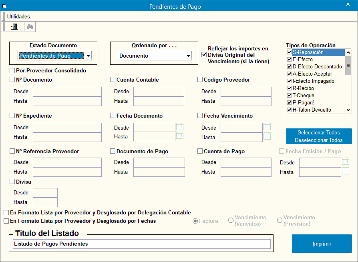This screenshot has height=262, width=358.
Task: Open calendar for Fecha Documento Desde
Action: [180, 127]
